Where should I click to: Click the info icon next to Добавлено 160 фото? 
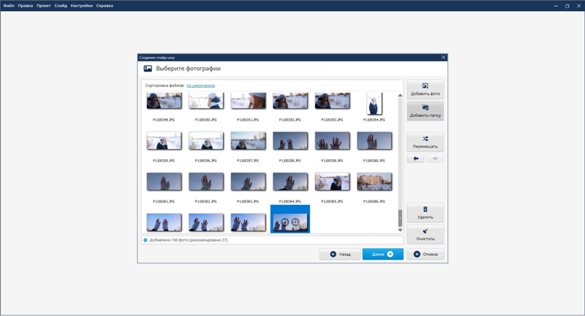146,240
